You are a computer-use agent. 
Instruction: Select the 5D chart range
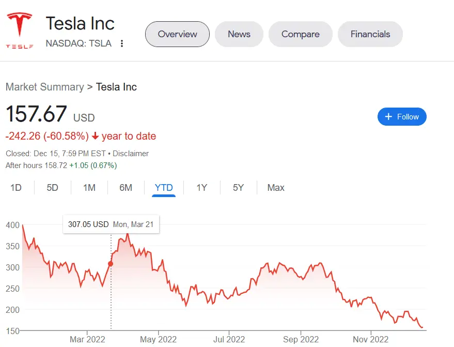click(x=53, y=188)
